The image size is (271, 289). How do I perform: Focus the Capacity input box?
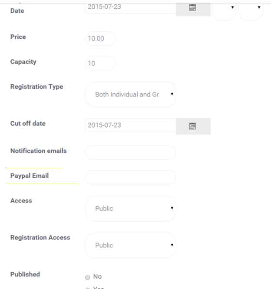100,63
